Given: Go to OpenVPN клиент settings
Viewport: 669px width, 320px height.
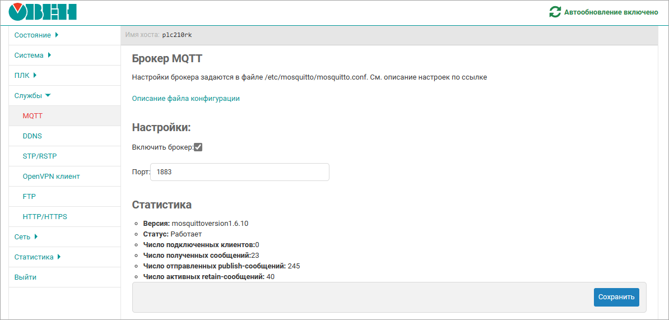Looking at the screenshot, I should tap(51, 177).
